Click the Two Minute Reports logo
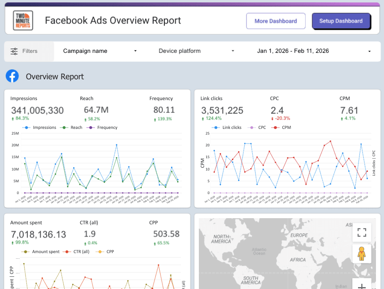 (23, 21)
